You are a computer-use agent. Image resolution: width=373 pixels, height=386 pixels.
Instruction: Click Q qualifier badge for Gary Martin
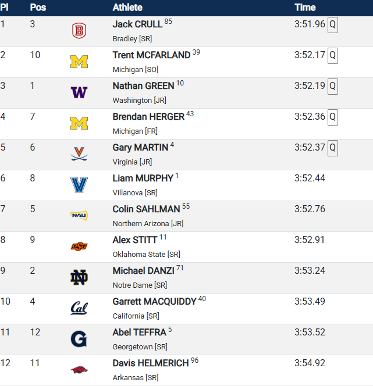pos(333,148)
